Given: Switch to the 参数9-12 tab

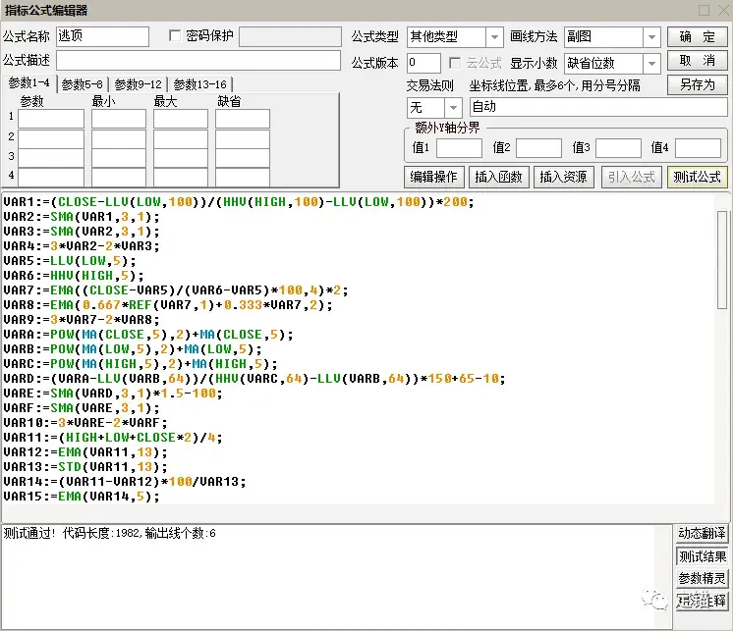Looking at the screenshot, I should pos(138,84).
